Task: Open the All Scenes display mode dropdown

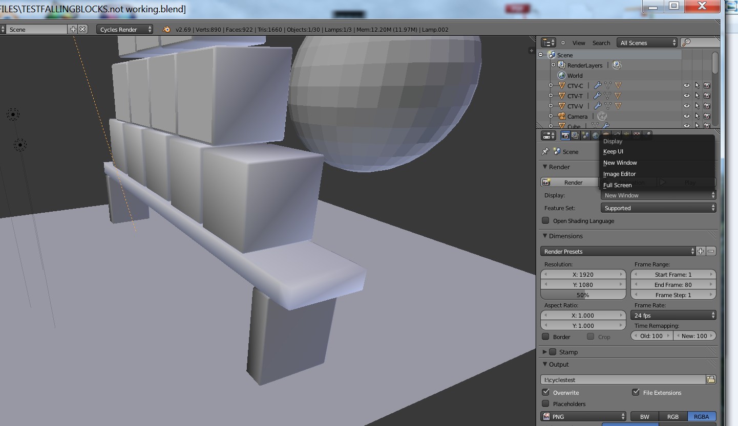Action: click(647, 42)
